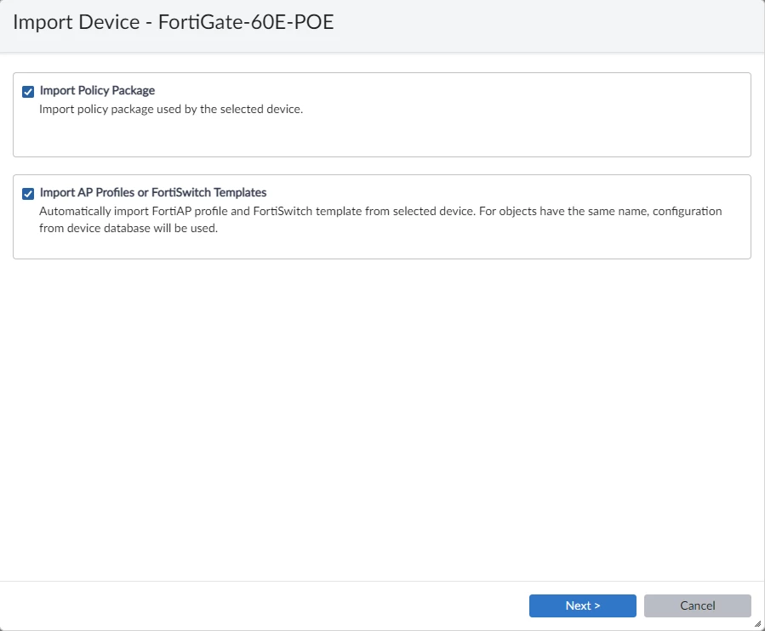Click 'Import policy package used by the selected device.' text
Screen dimensions: 765x631
(171, 109)
